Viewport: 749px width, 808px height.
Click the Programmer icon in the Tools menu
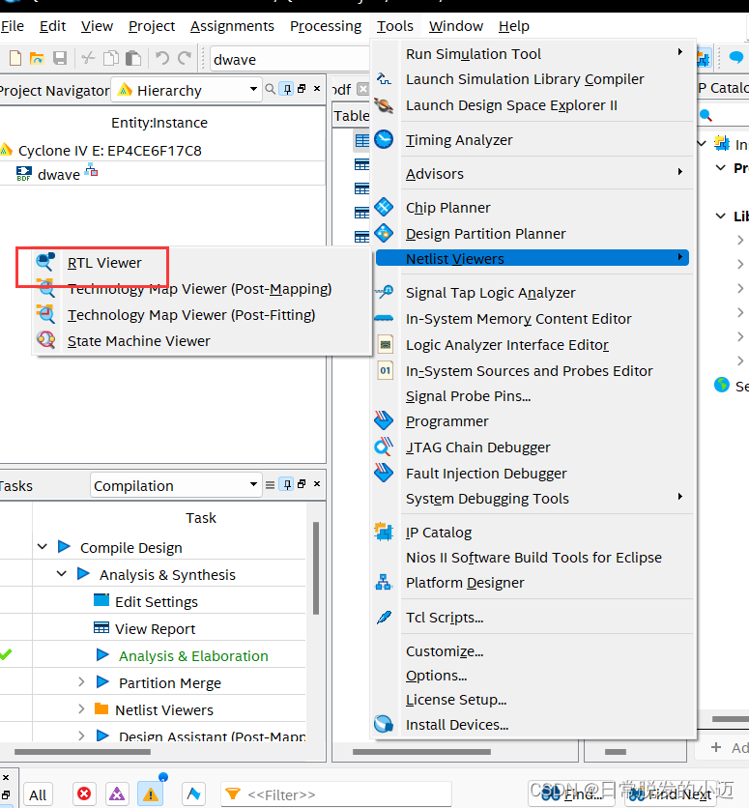tap(384, 421)
